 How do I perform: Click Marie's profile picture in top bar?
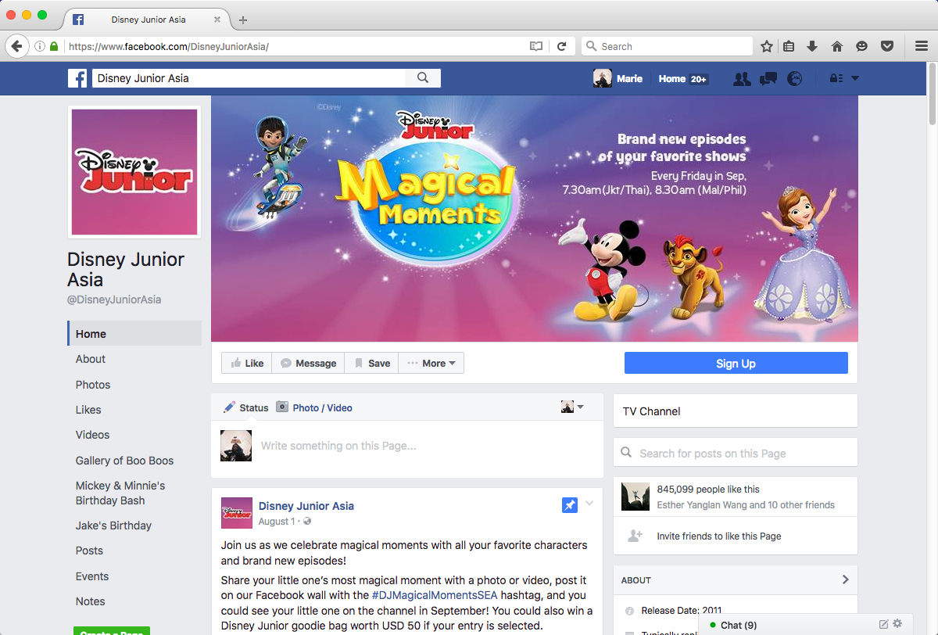click(x=603, y=78)
